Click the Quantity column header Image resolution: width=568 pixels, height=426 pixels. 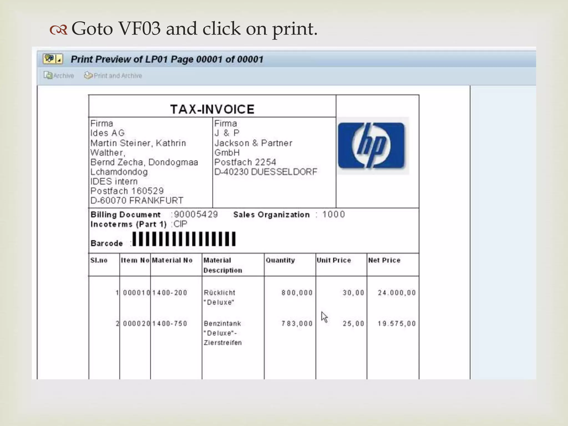click(x=280, y=260)
